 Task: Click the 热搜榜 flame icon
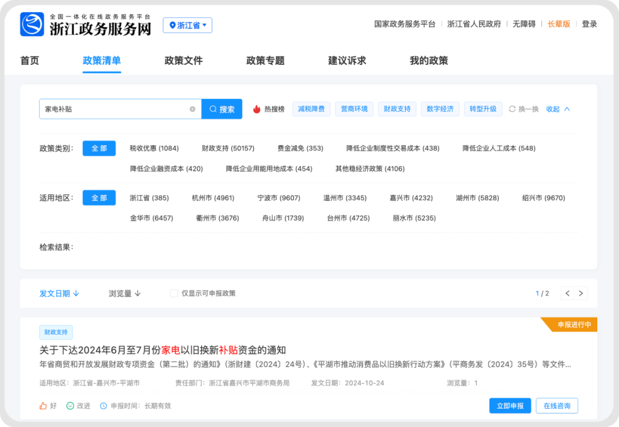coord(257,109)
